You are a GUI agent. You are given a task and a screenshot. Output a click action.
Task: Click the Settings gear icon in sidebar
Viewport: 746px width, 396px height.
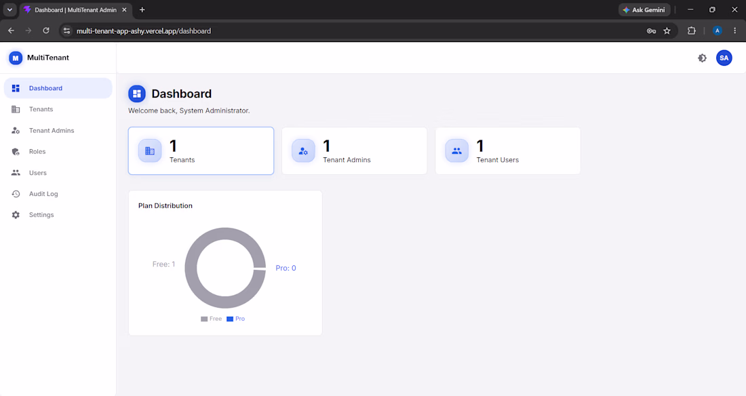click(16, 215)
